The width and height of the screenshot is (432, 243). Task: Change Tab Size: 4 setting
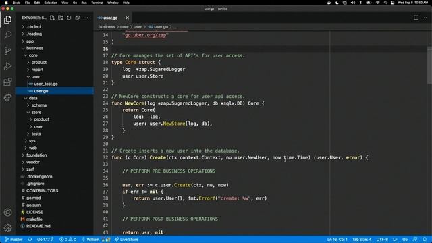click(362, 240)
